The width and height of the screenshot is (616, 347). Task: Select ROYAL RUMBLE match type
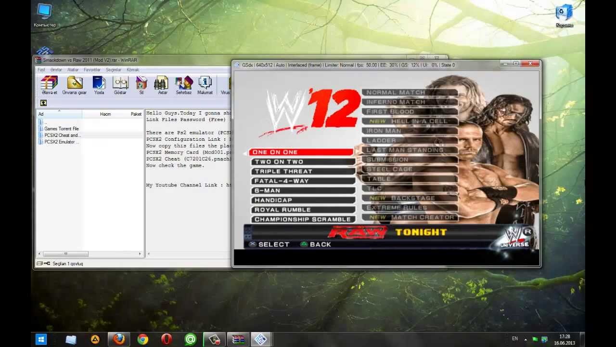click(302, 210)
